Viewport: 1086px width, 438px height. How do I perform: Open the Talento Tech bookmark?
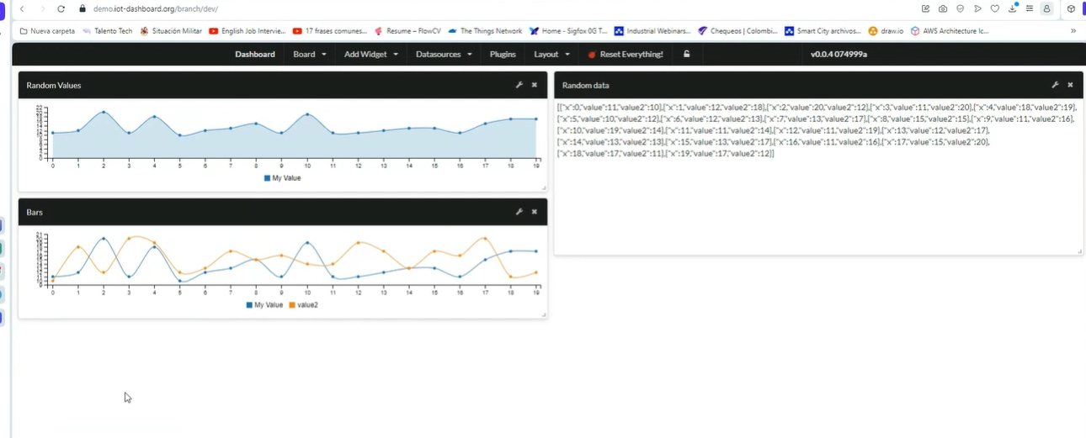click(x=108, y=31)
